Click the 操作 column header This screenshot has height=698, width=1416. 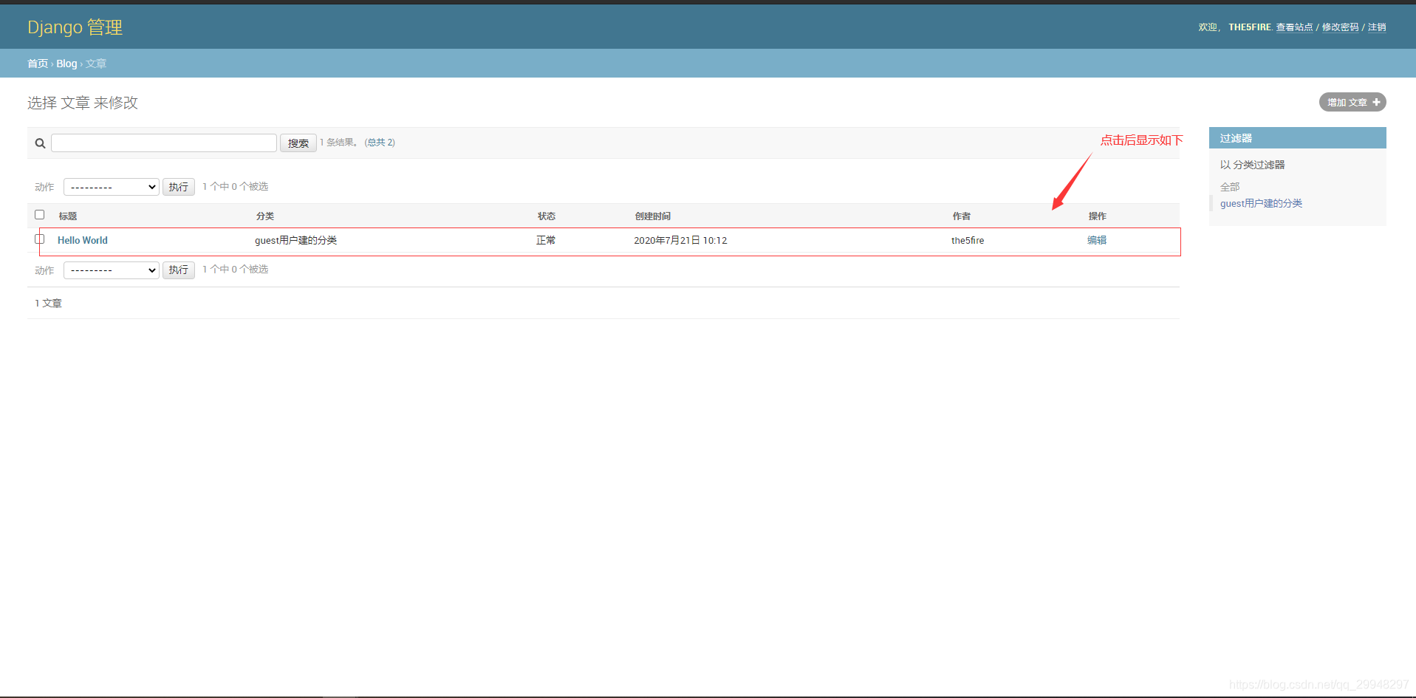1098,216
